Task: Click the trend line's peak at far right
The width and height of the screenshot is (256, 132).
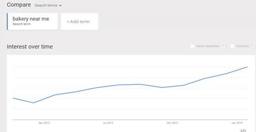Action: point(247,67)
